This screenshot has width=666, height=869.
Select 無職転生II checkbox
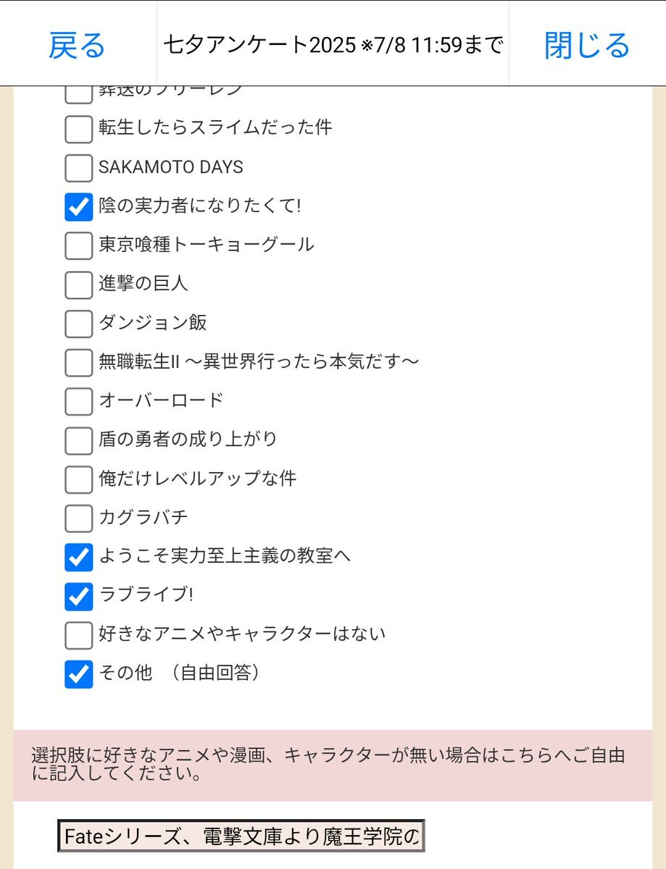click(x=79, y=363)
